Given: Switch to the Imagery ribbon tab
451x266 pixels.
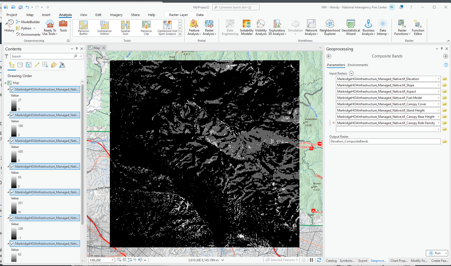Looking at the screenshot, I should tap(116, 15).
